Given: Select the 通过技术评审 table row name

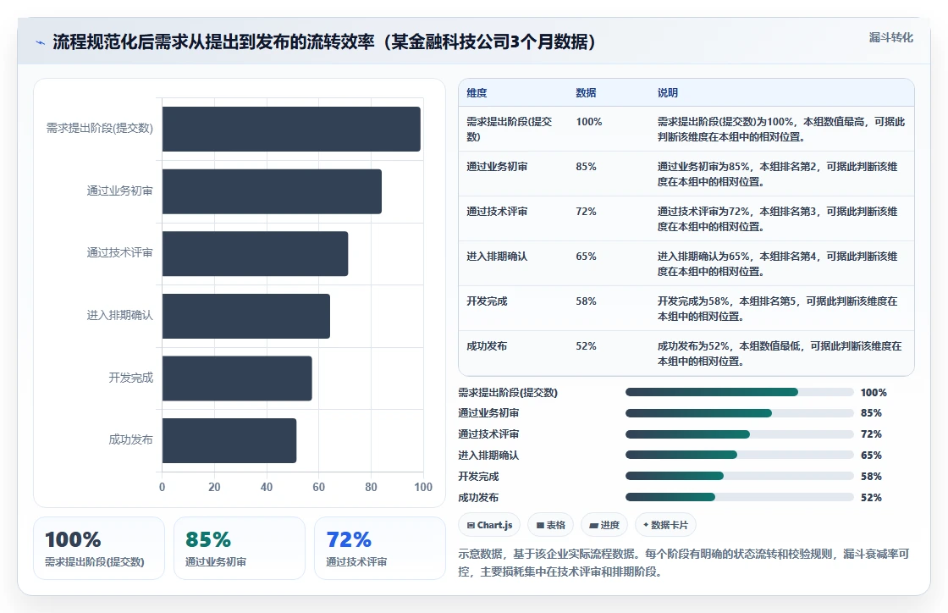Looking at the screenshot, I should point(497,211).
